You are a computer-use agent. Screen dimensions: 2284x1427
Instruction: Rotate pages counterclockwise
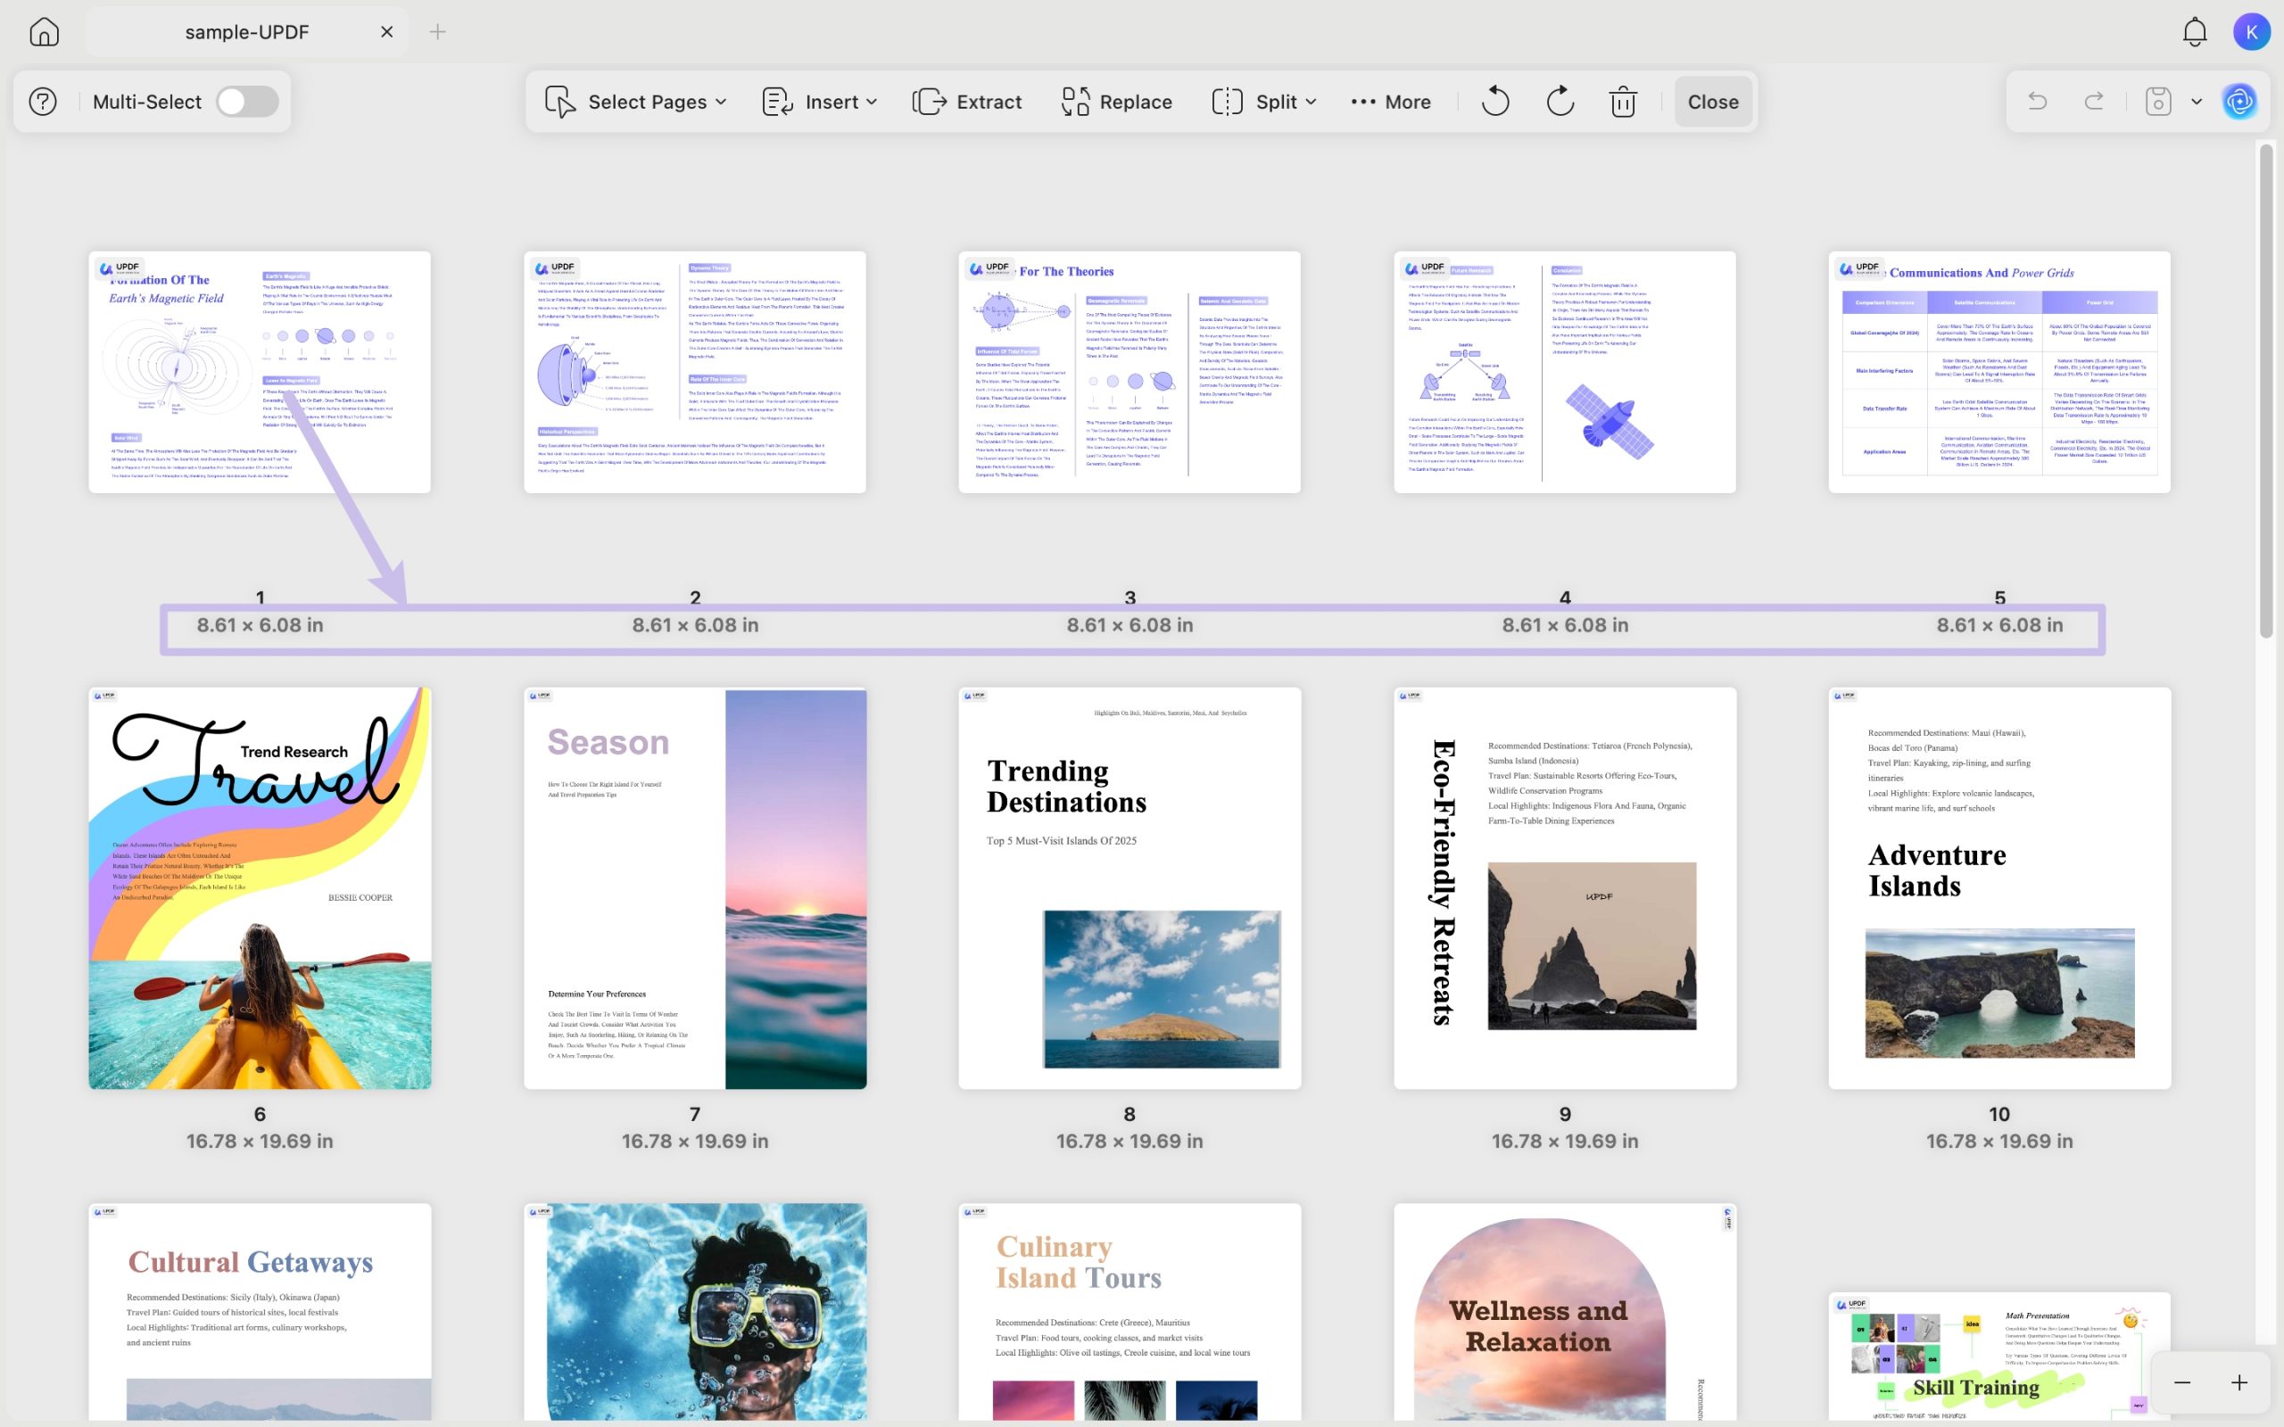pos(1495,101)
